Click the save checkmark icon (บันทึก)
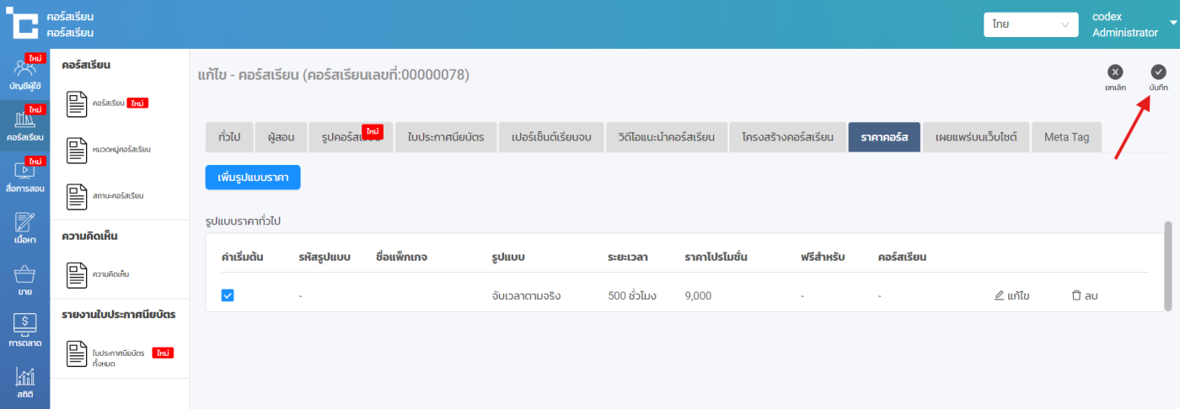The height and width of the screenshot is (409, 1180). pyautogui.click(x=1158, y=72)
